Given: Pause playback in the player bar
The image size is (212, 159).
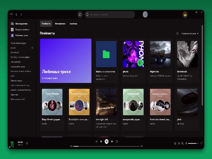Looking at the screenshot, I should (x=107, y=142).
